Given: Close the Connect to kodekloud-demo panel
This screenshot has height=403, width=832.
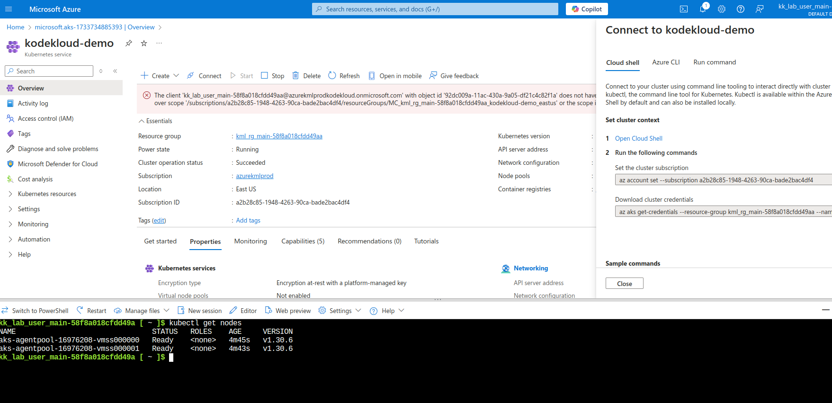Looking at the screenshot, I should coord(625,283).
